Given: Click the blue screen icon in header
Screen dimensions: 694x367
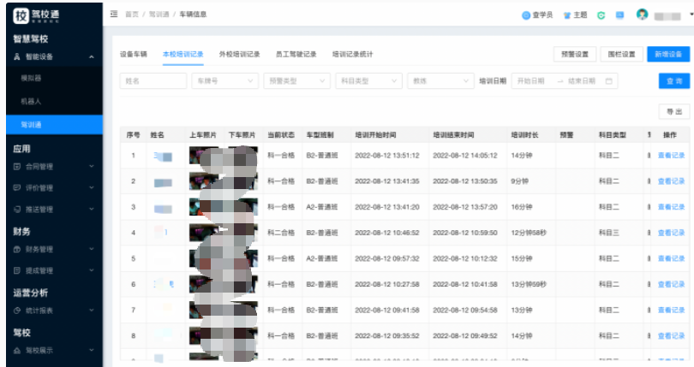Looking at the screenshot, I should (619, 15).
